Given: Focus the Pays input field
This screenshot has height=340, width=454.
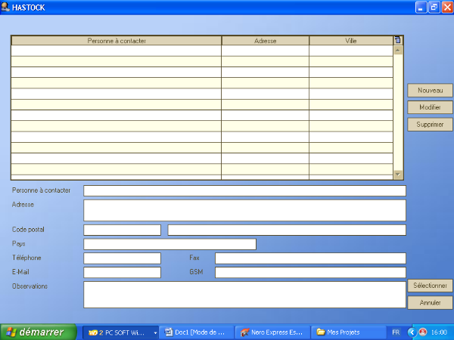Looking at the screenshot, I should coord(170,244).
